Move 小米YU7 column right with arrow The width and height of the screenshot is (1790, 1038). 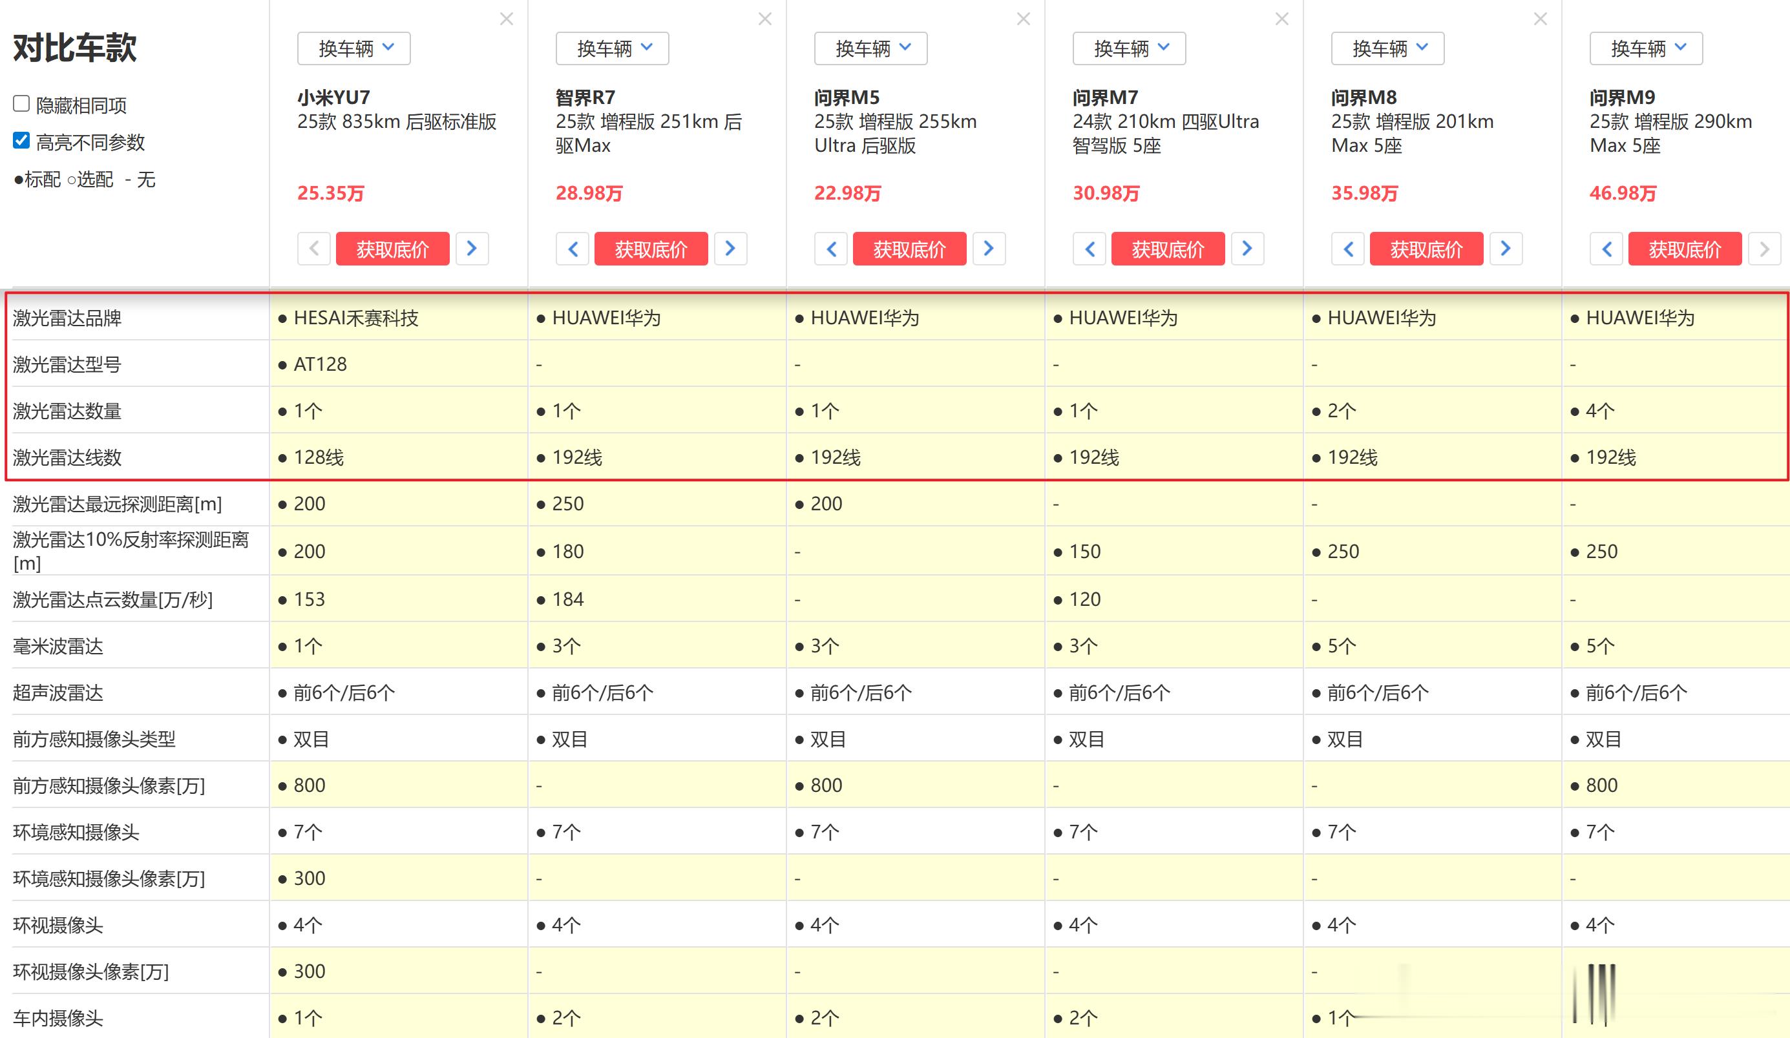(x=472, y=249)
